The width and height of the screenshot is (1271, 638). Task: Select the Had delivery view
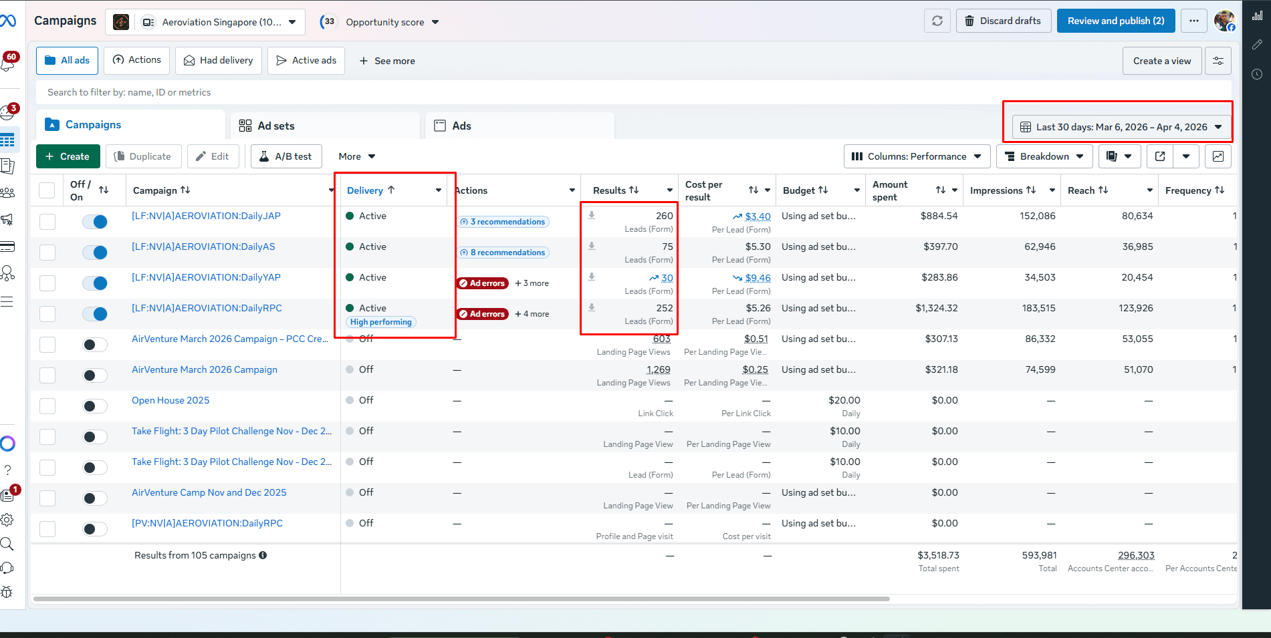coord(219,60)
